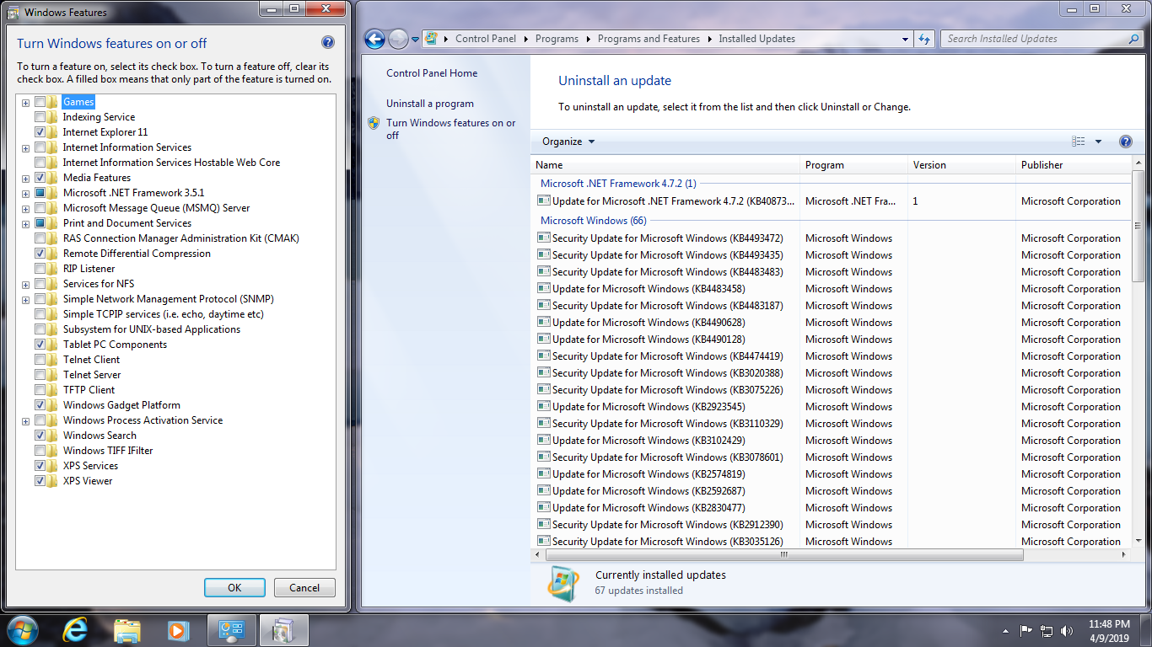Click the taskbar clock showing 11:48 PM

[1108, 624]
